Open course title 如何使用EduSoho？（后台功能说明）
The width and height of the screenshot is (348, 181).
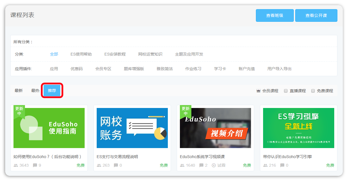(x=48, y=157)
